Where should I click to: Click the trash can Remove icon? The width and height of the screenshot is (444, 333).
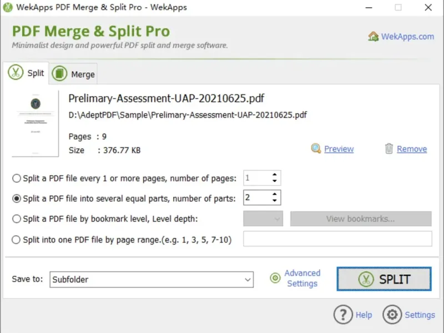click(389, 148)
